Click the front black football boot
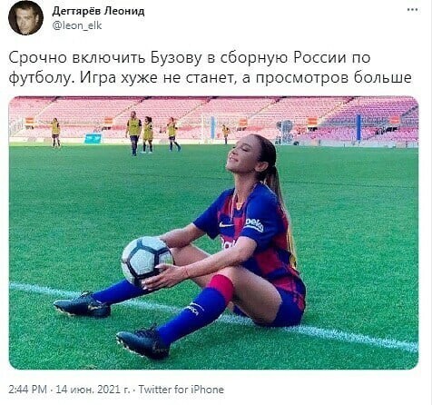 [x=142, y=344]
